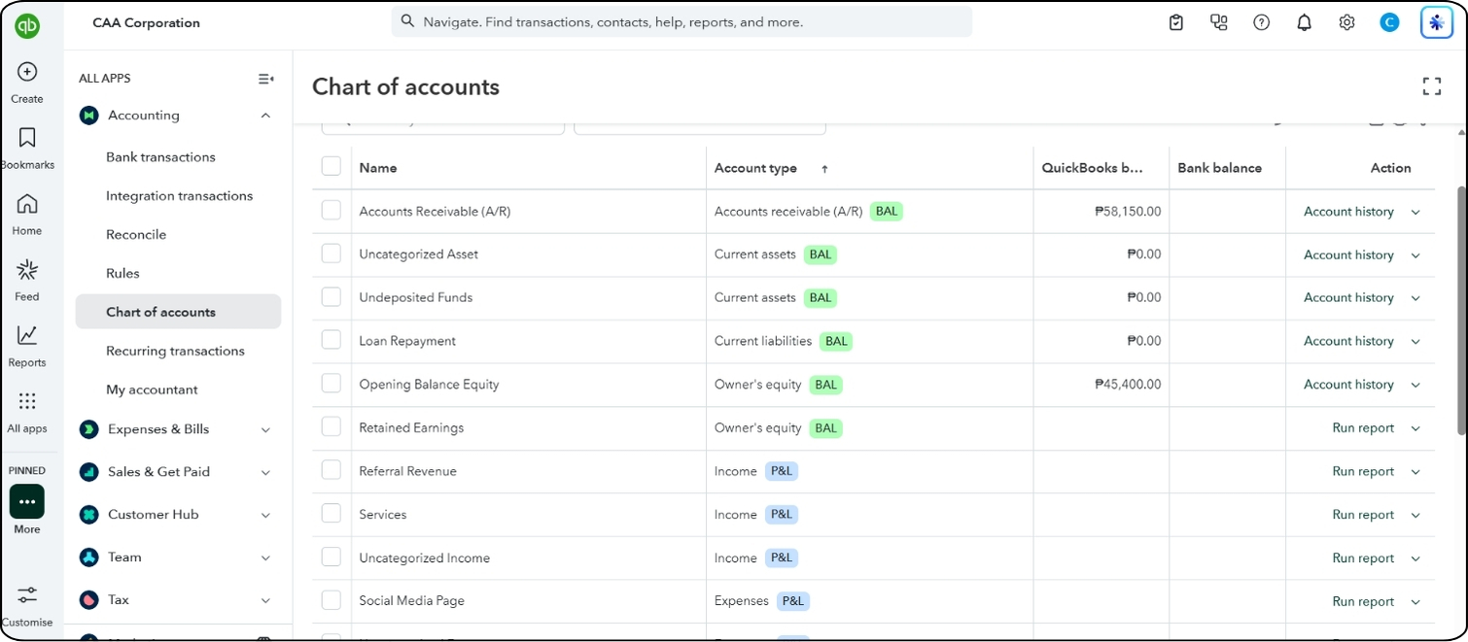This screenshot has width=1468, height=642.
Task: Run report for Social Media Page
Action: [x=1363, y=601]
